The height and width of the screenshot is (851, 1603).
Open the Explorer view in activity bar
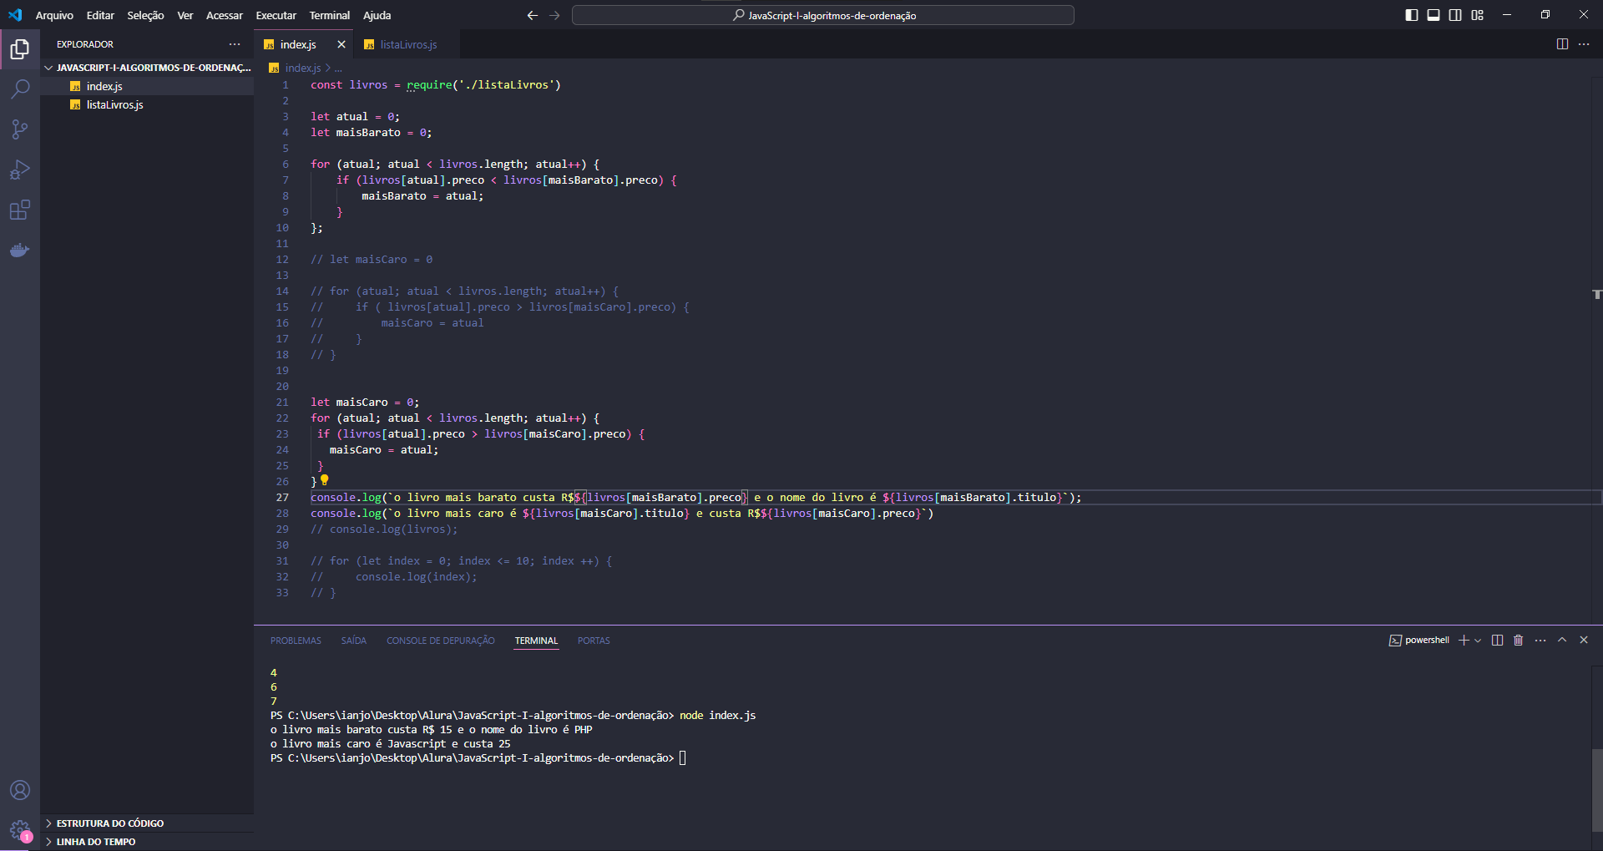coord(20,49)
